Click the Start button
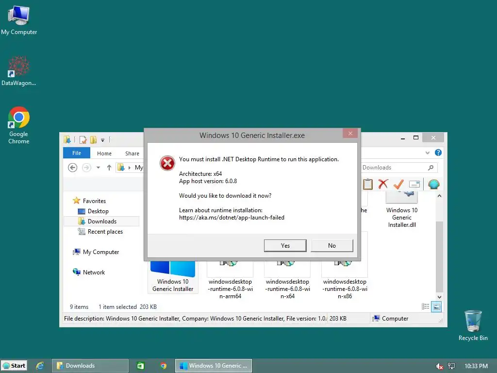 point(14,366)
